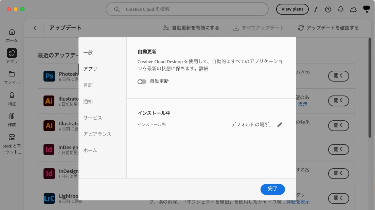
Task: Click the InDesign icon updated 8 days ago
Action: coord(49,150)
